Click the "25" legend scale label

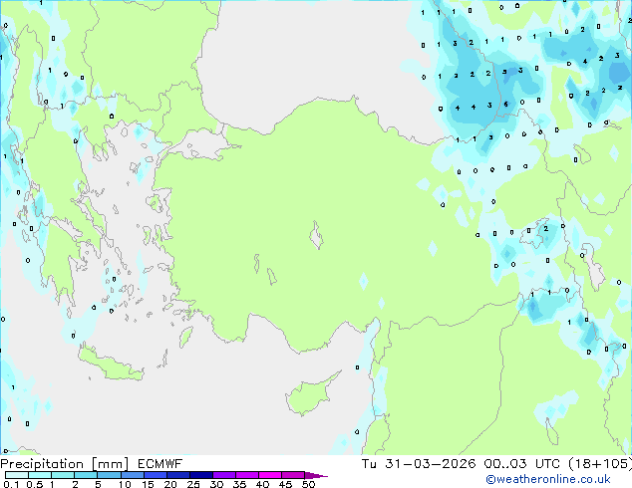point(193,484)
